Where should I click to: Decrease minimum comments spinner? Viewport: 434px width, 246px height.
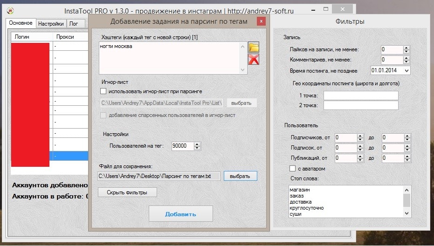(x=406, y=61)
